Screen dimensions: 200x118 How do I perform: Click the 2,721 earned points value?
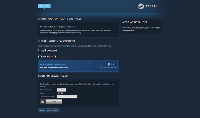114,65
